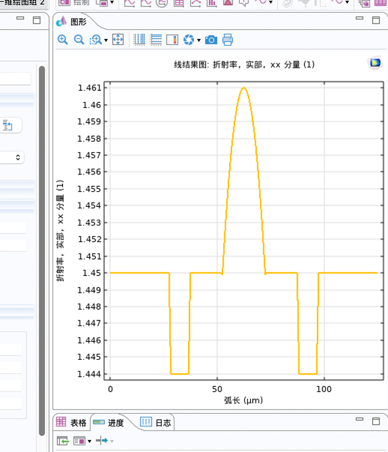
Task: Click the y-axis tick value 1.461
Action: click(90, 87)
